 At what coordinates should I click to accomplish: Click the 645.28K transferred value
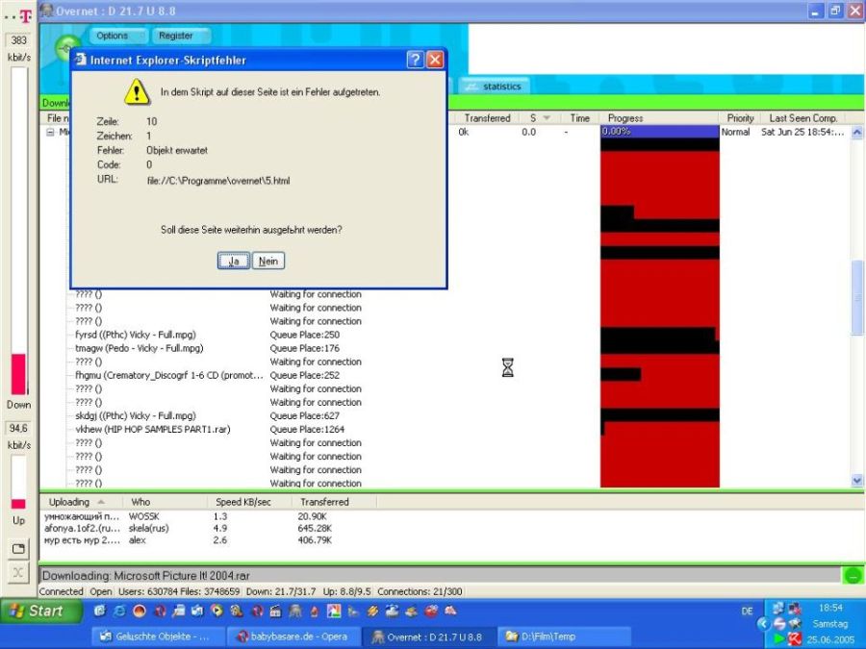pos(315,528)
